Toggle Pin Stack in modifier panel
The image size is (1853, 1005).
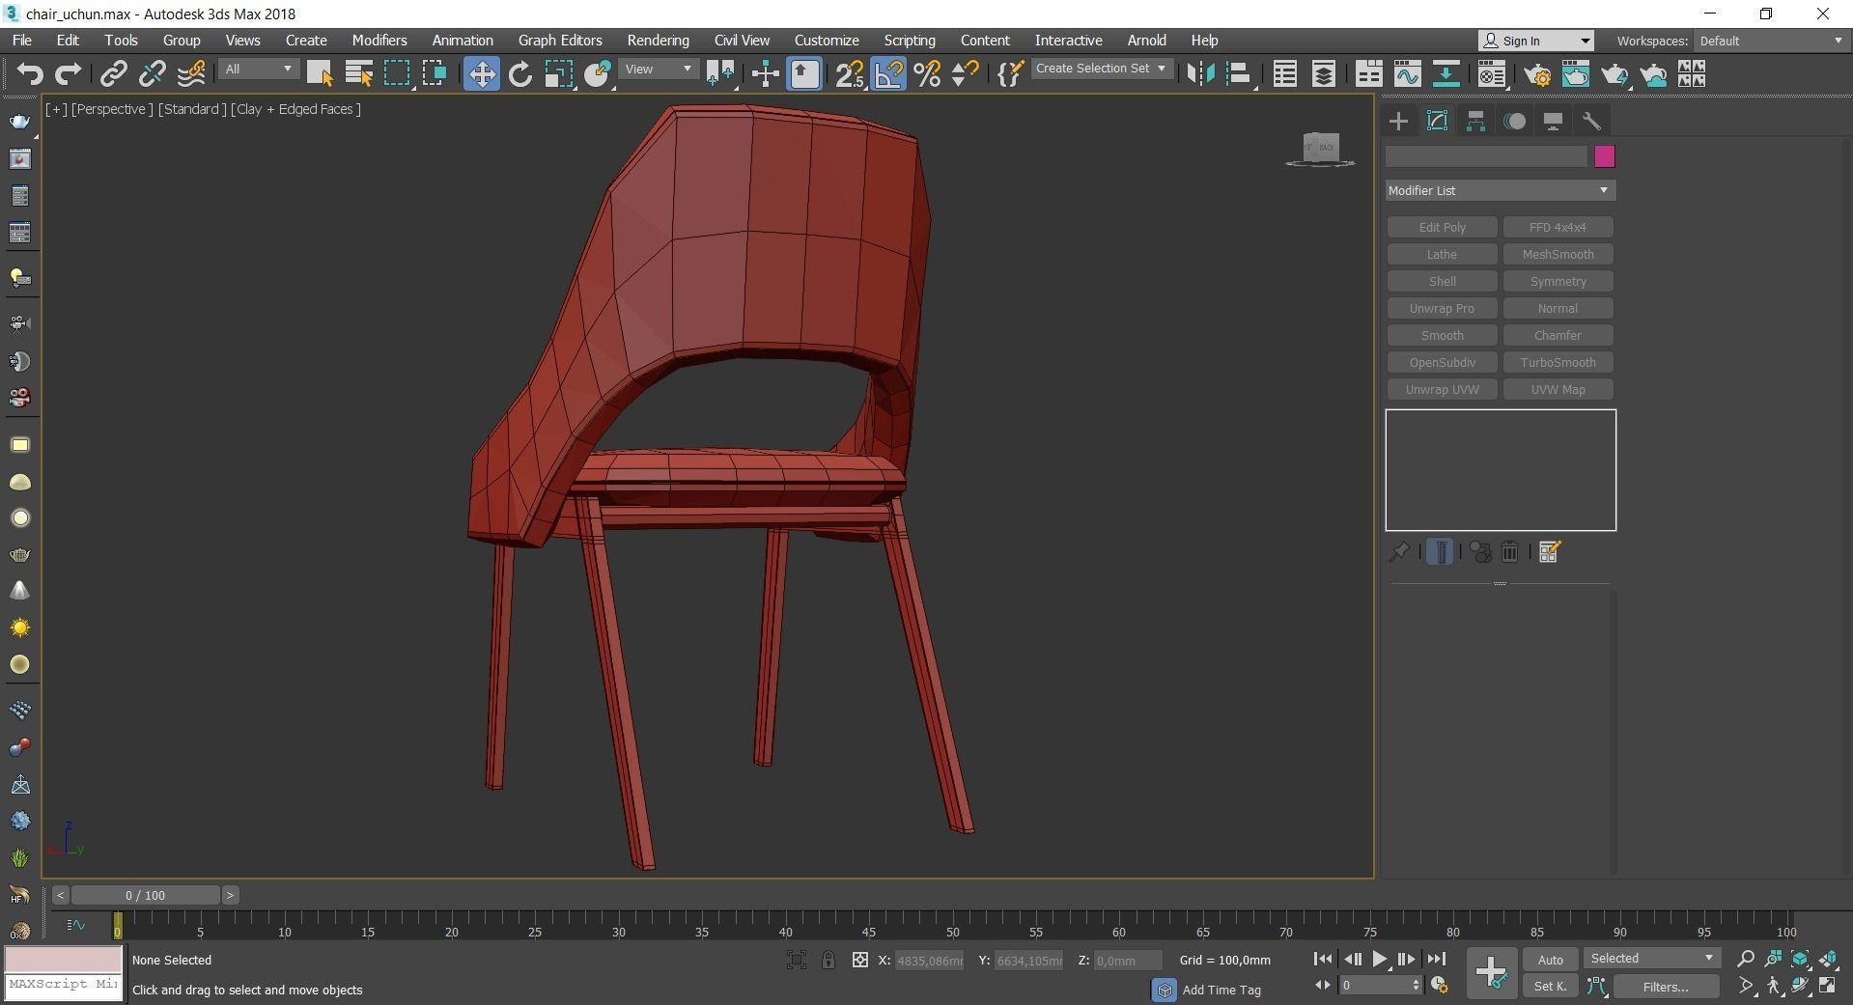pos(1398,552)
